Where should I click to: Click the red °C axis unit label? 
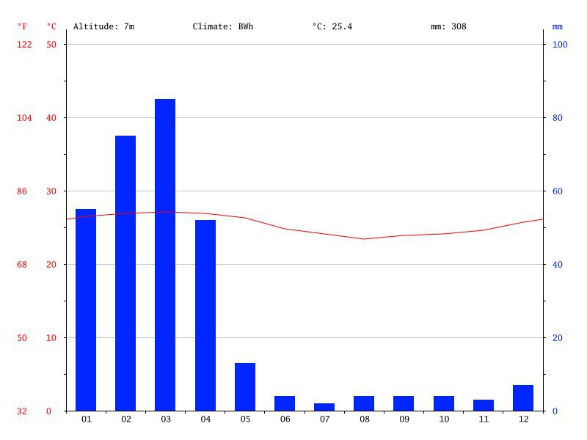click(51, 26)
